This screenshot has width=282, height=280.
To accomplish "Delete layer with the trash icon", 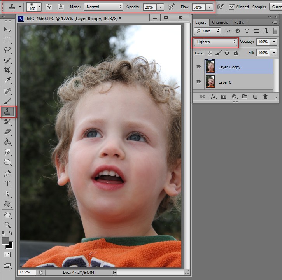I will [x=265, y=97].
